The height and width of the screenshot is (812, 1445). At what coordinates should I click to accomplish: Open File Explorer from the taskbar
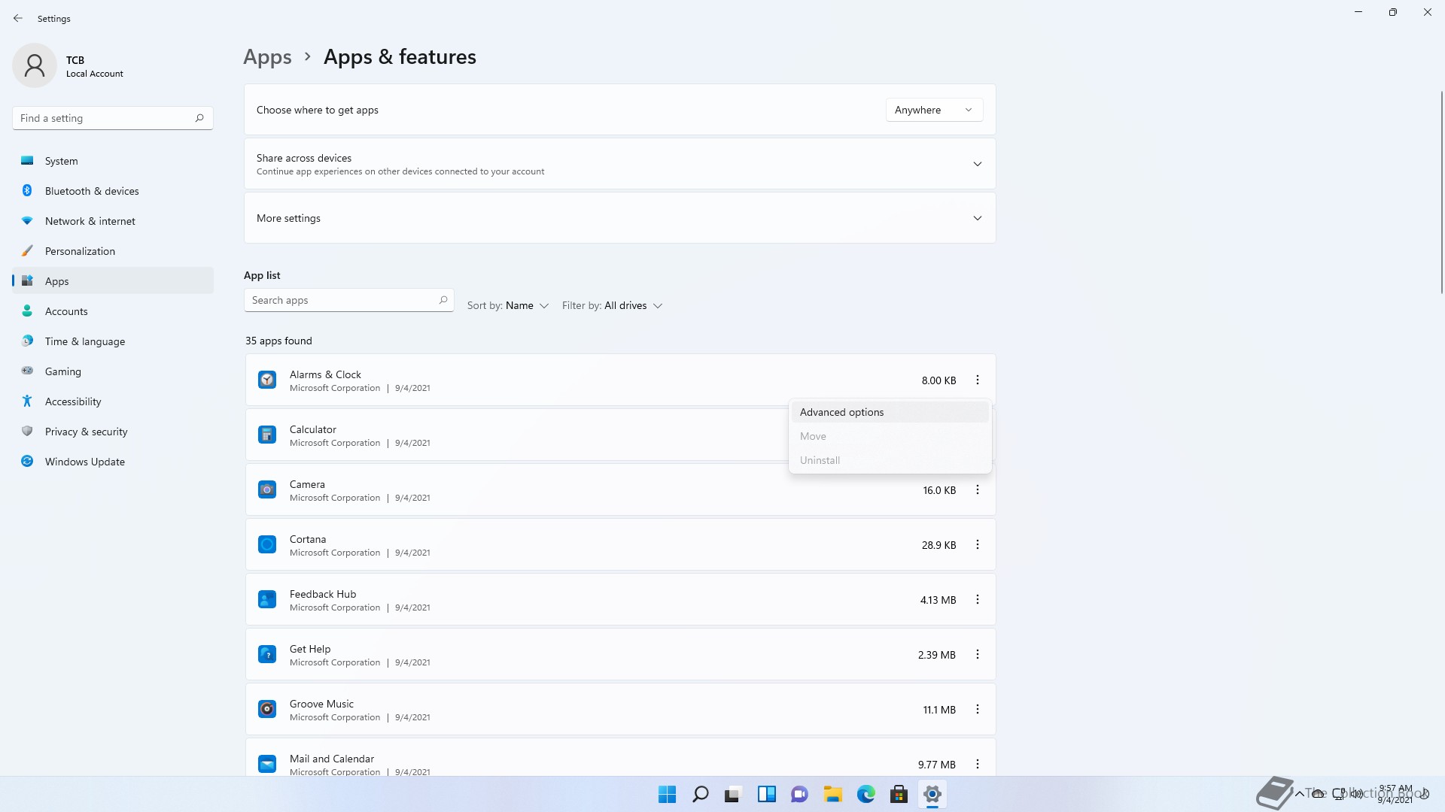click(x=832, y=795)
